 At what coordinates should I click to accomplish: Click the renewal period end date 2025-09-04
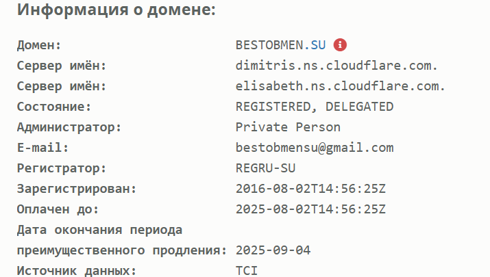(x=273, y=250)
